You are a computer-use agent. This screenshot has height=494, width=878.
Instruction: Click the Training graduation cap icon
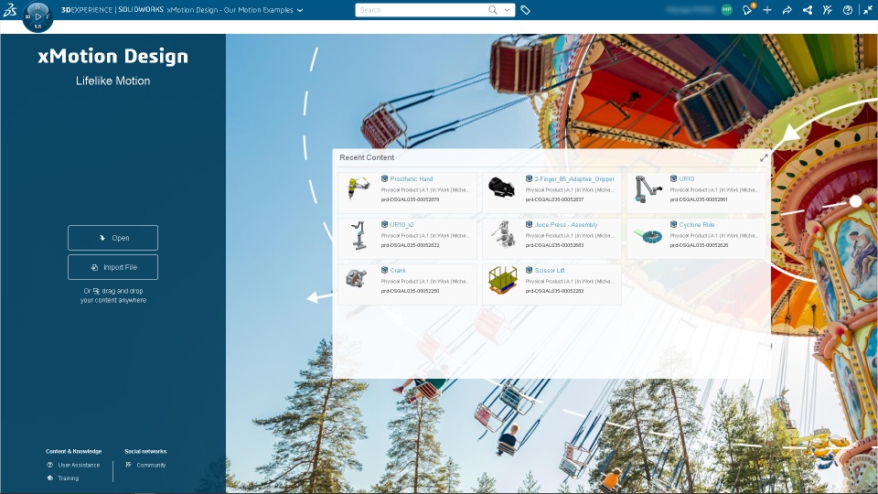(x=49, y=478)
